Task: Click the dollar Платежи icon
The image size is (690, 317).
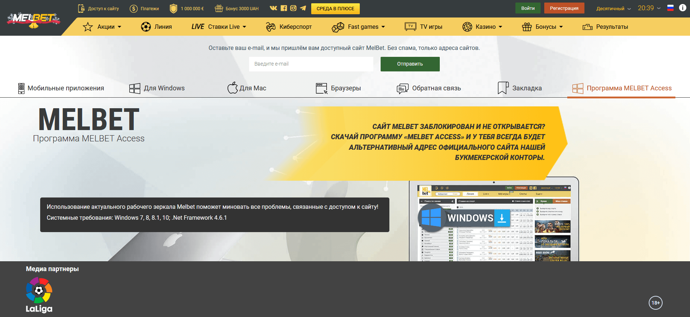Action: click(x=134, y=8)
